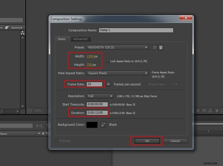Open the Preset dropdown HDV/HDTV 720 25
The image size is (223, 166).
(x=117, y=47)
